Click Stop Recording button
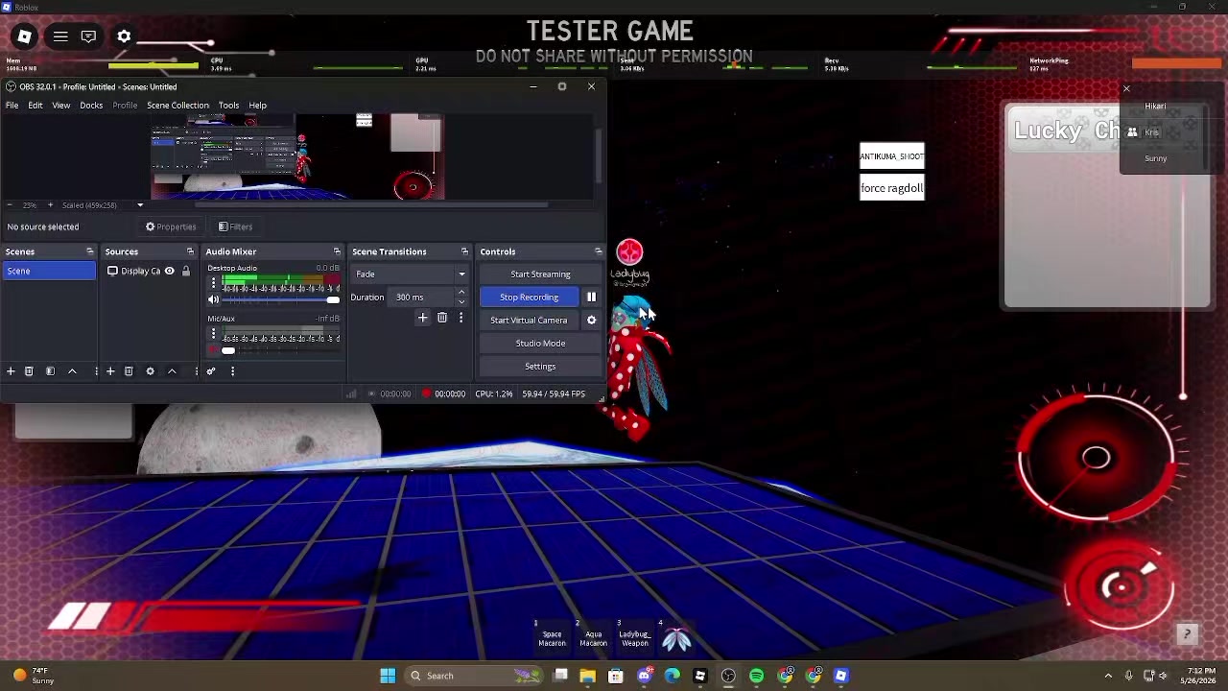This screenshot has height=691, width=1228. (x=529, y=298)
